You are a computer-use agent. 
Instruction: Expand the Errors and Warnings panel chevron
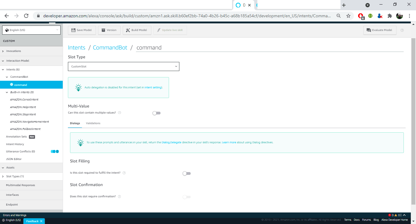(404, 215)
